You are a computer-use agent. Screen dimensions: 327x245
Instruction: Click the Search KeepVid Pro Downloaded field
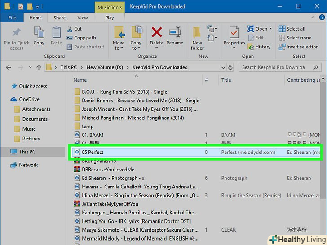(278, 67)
